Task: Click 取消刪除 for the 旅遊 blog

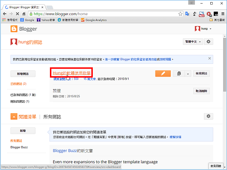Action: 202,91
